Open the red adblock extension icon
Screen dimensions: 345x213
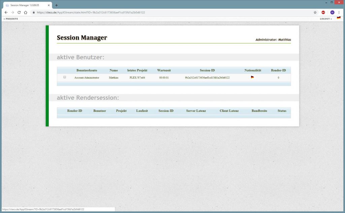(323, 12)
